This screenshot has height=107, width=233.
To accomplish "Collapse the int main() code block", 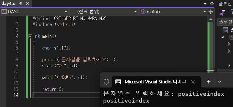I will click(x=30, y=36).
